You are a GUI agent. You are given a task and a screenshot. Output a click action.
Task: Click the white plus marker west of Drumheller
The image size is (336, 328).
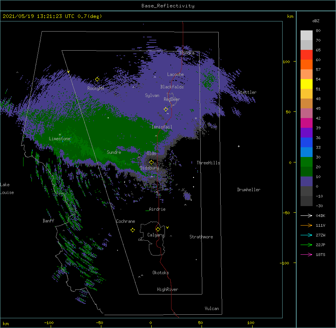coord(239,146)
